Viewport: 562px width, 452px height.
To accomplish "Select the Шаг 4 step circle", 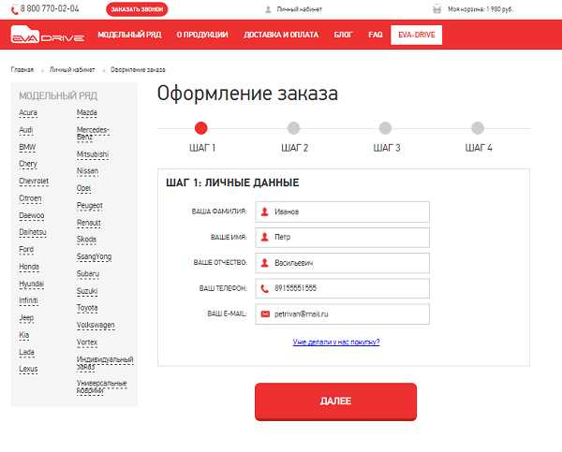I will (x=478, y=128).
